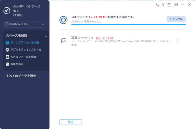The height and width of the screenshot is (129, 195).
Task: Click the scanning radar icon
Action: [x=63, y=20]
